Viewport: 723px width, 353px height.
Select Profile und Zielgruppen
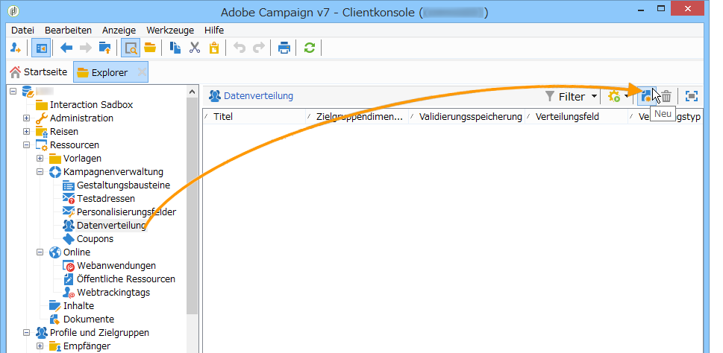[99, 332]
